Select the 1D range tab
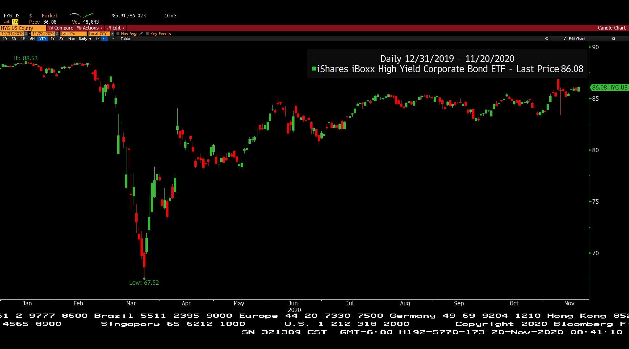Viewport: 629px width, 349px height. coord(5,39)
